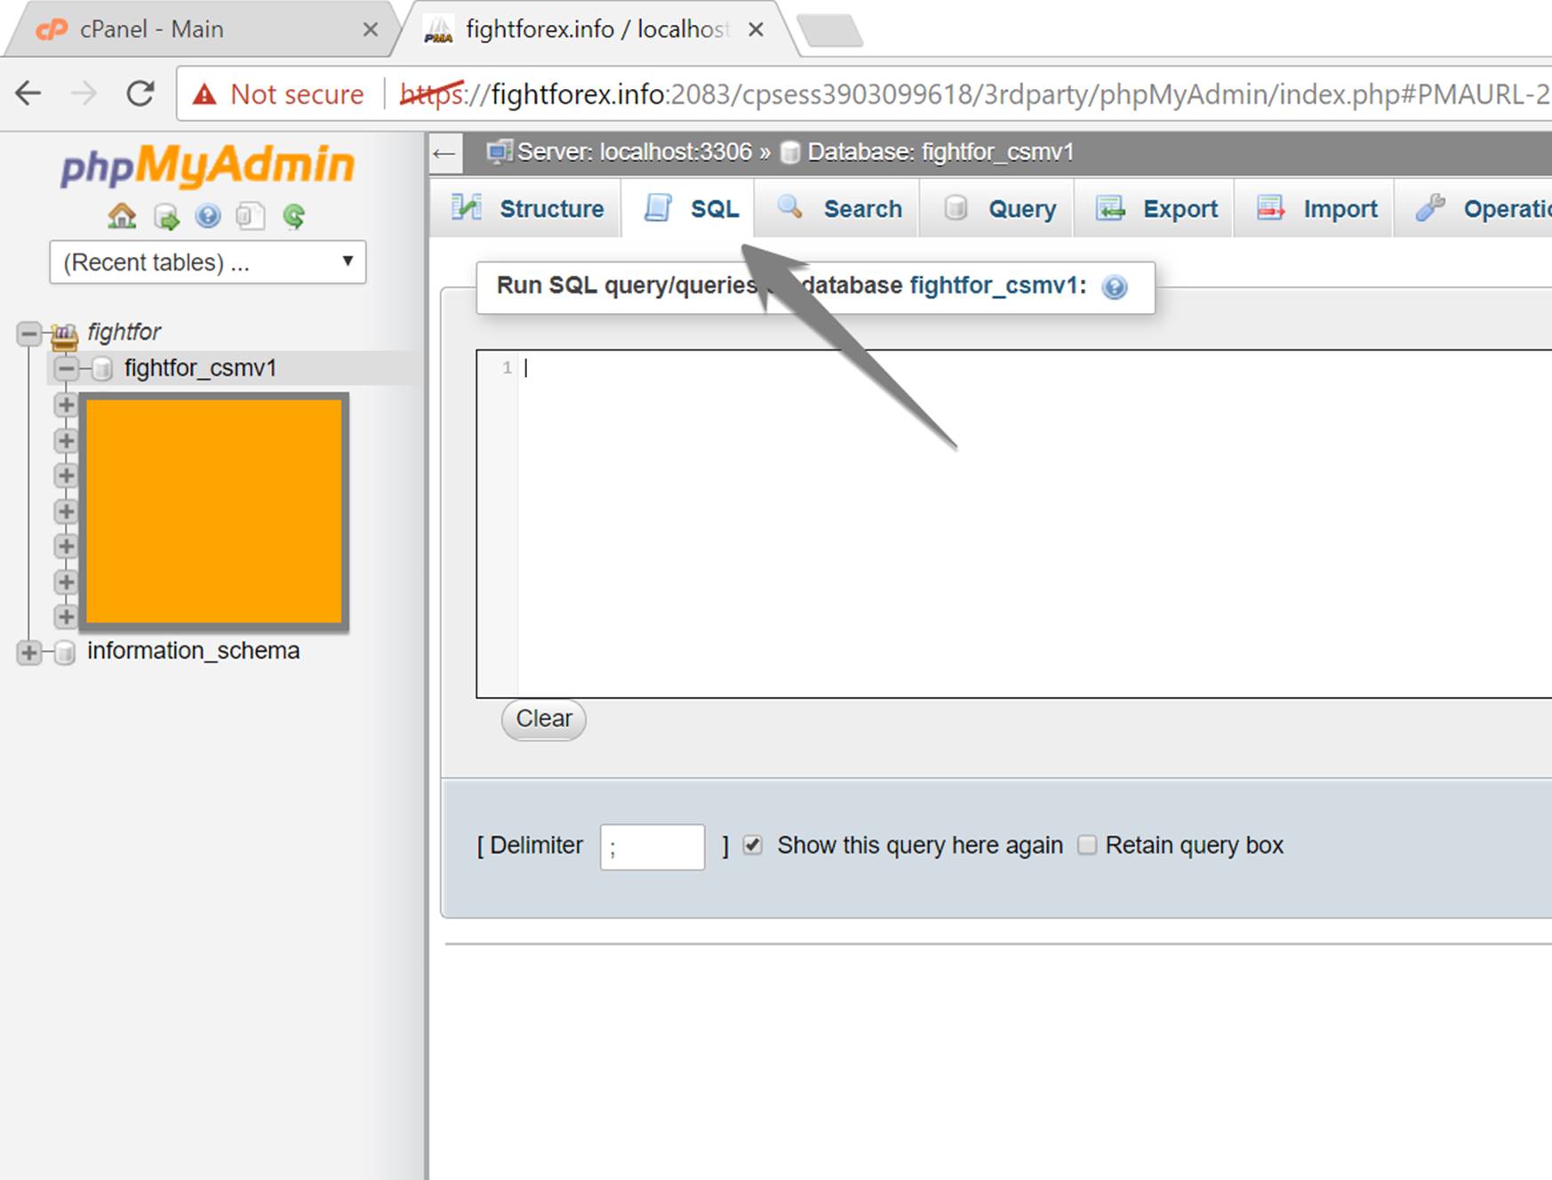This screenshot has width=1552, height=1180.
Task: Expand the information_schema database node
Action: pos(28,653)
